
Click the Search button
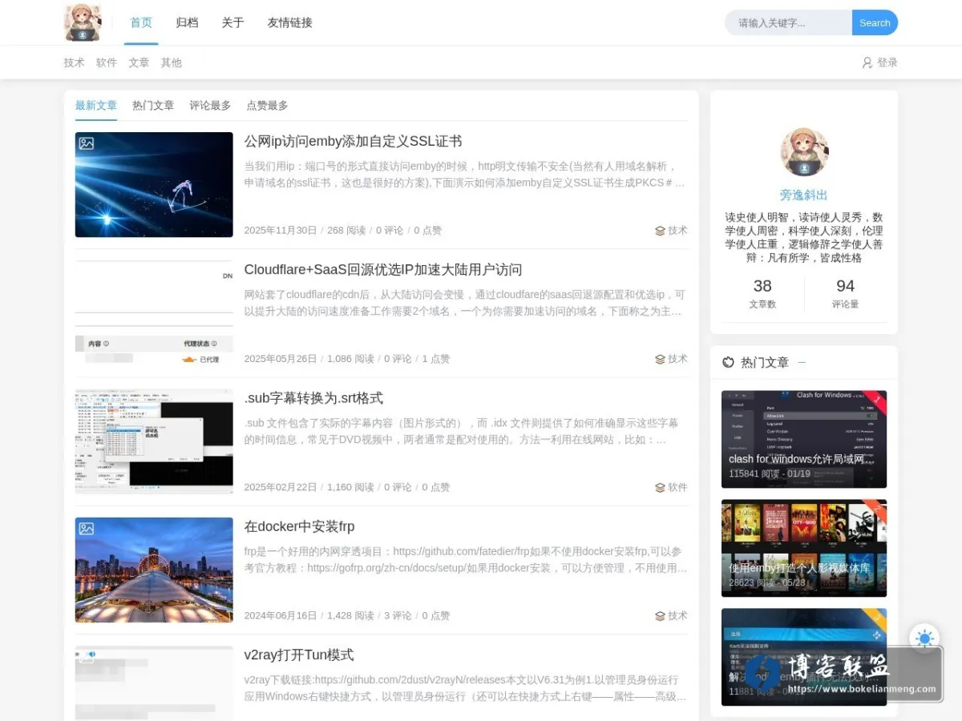click(x=875, y=22)
